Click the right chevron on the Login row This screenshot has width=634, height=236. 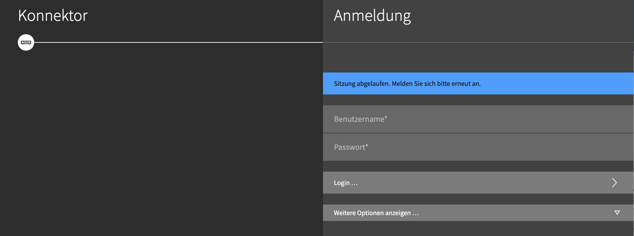pyautogui.click(x=614, y=183)
